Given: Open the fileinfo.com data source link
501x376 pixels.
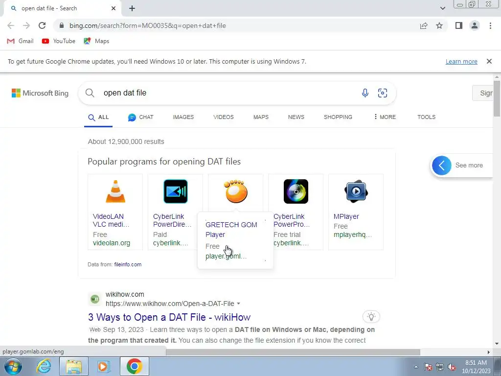Looking at the screenshot, I should [x=128, y=264].
